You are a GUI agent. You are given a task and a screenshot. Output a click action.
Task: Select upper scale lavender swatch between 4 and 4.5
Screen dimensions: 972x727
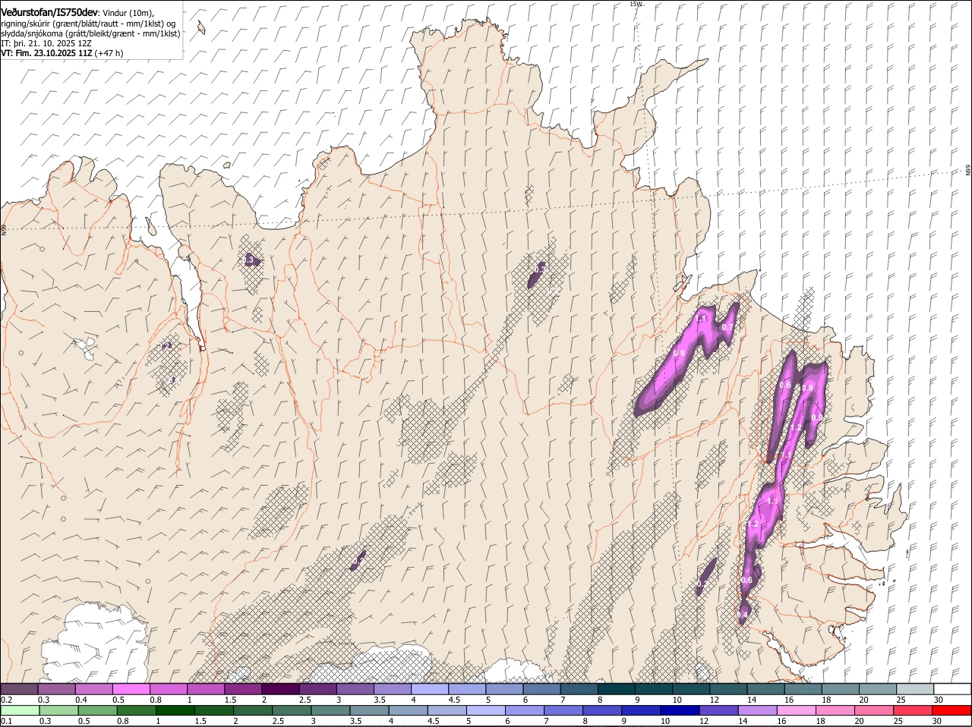point(430,689)
